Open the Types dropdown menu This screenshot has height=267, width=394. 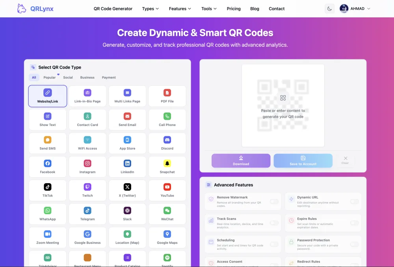pyautogui.click(x=150, y=8)
